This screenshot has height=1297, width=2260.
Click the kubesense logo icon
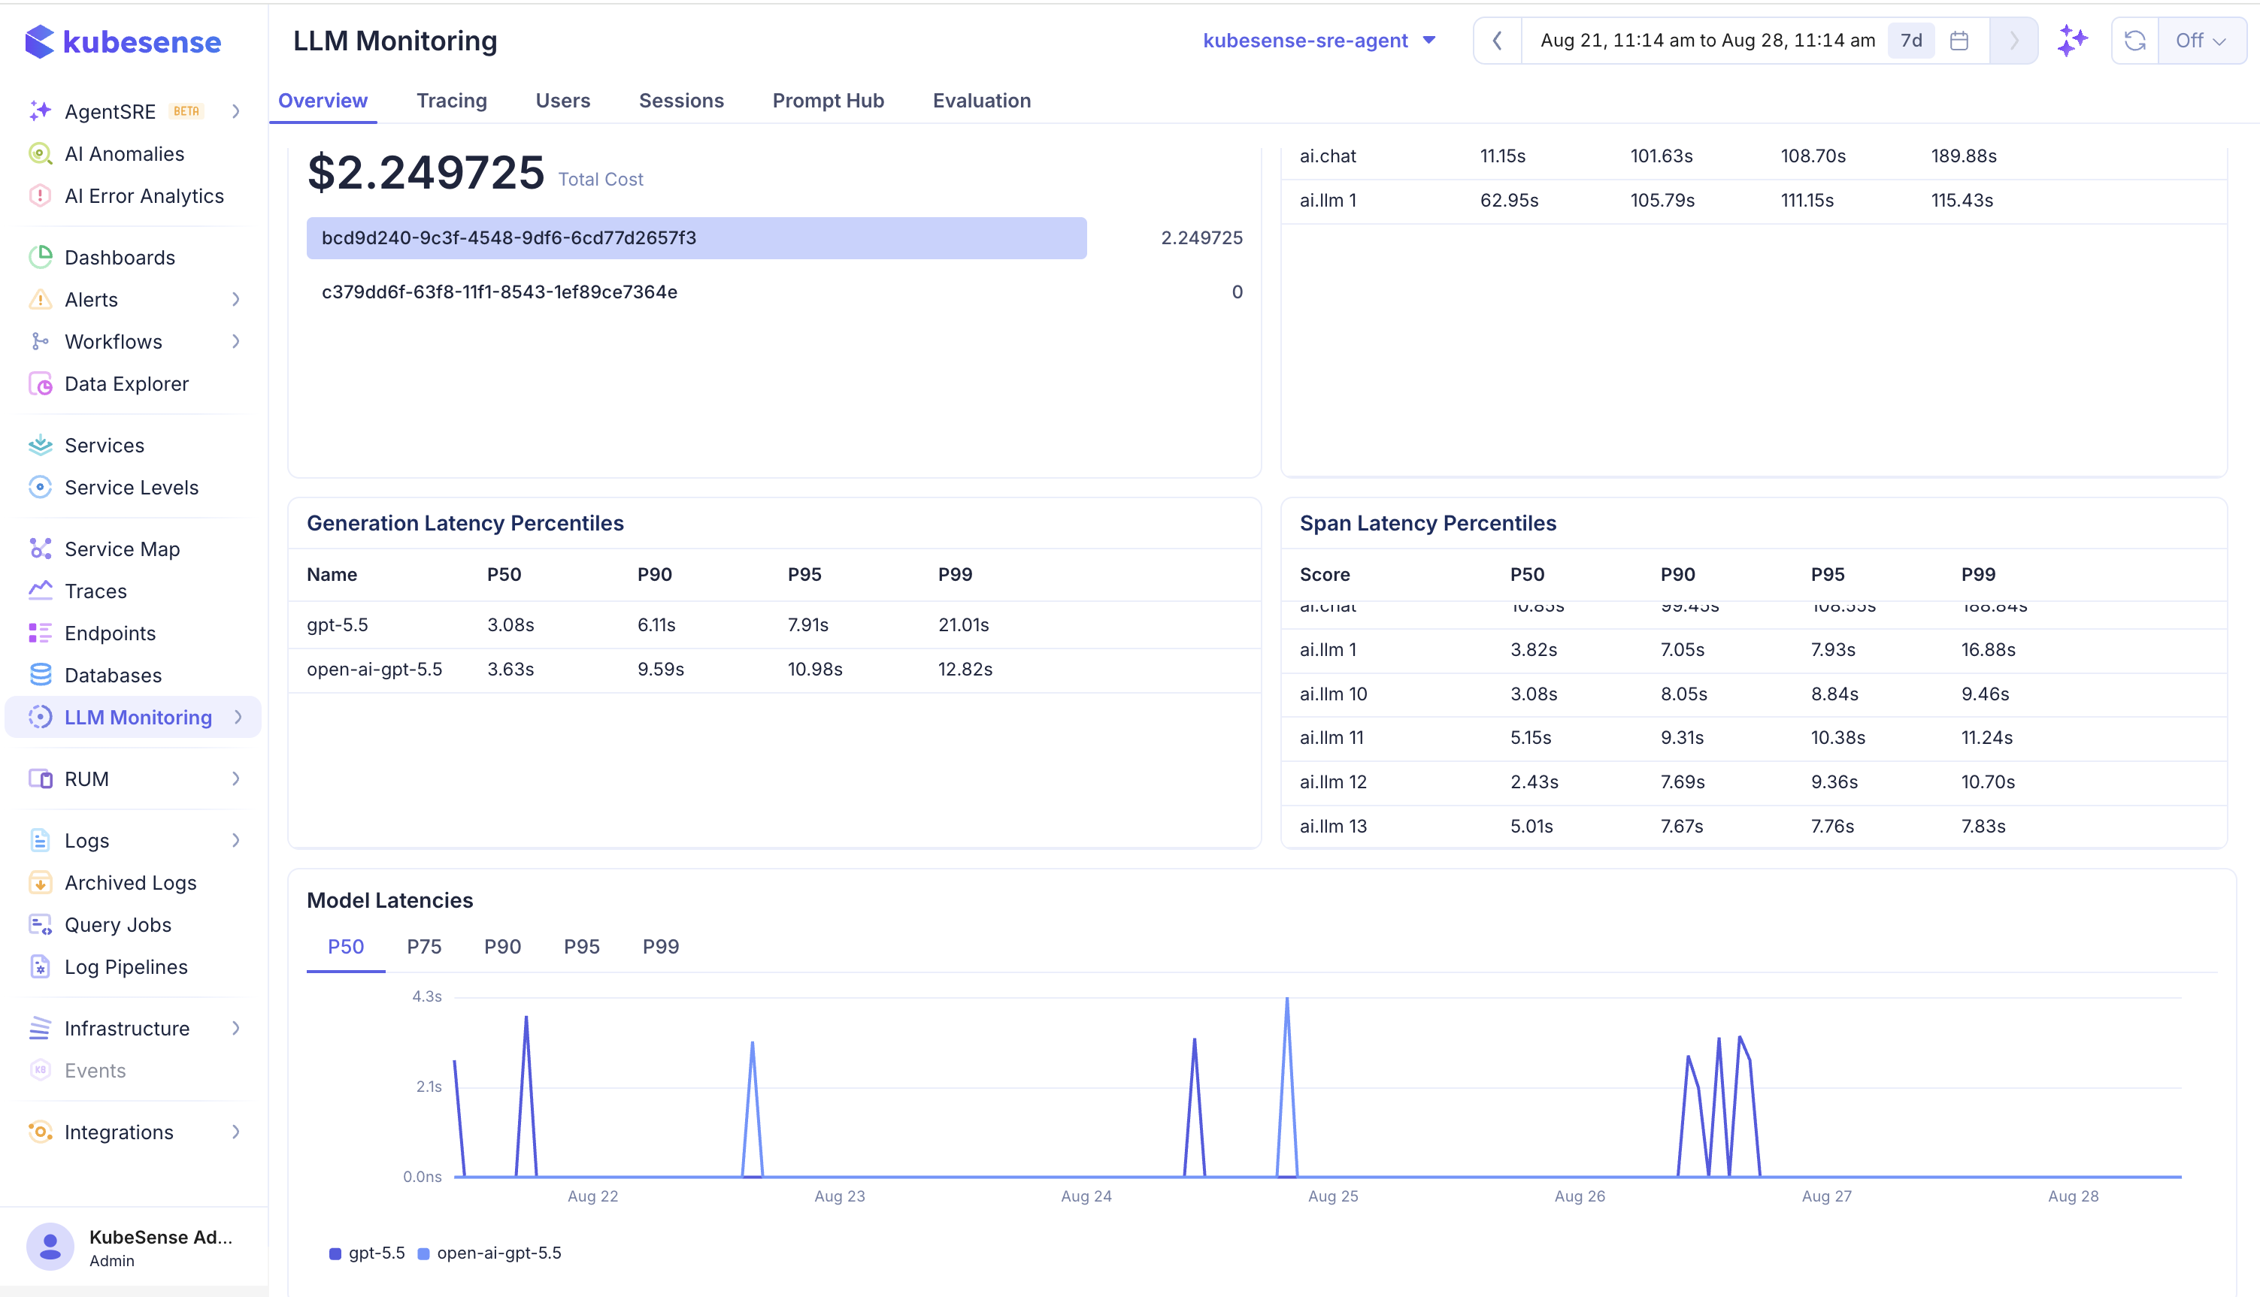(x=40, y=41)
